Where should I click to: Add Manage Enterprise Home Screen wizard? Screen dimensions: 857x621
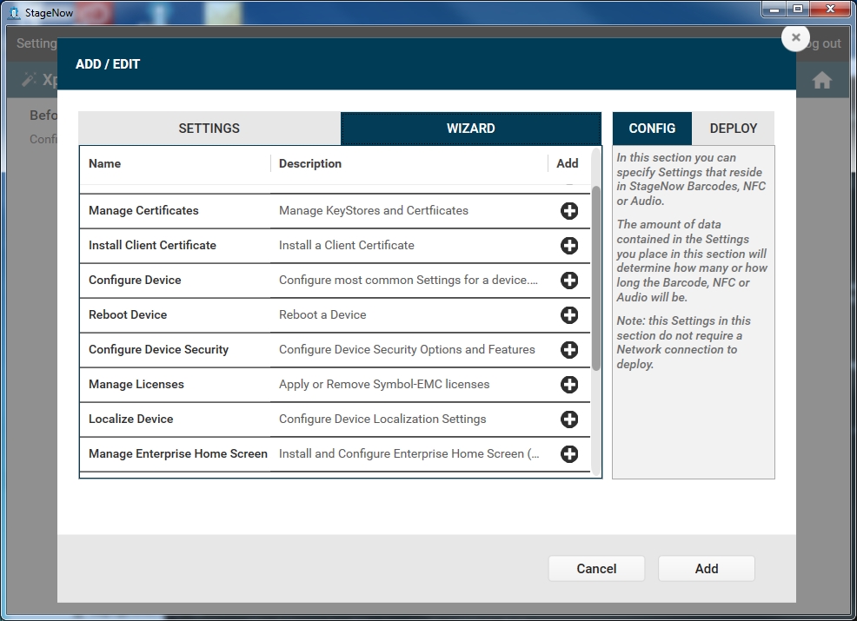coord(569,454)
